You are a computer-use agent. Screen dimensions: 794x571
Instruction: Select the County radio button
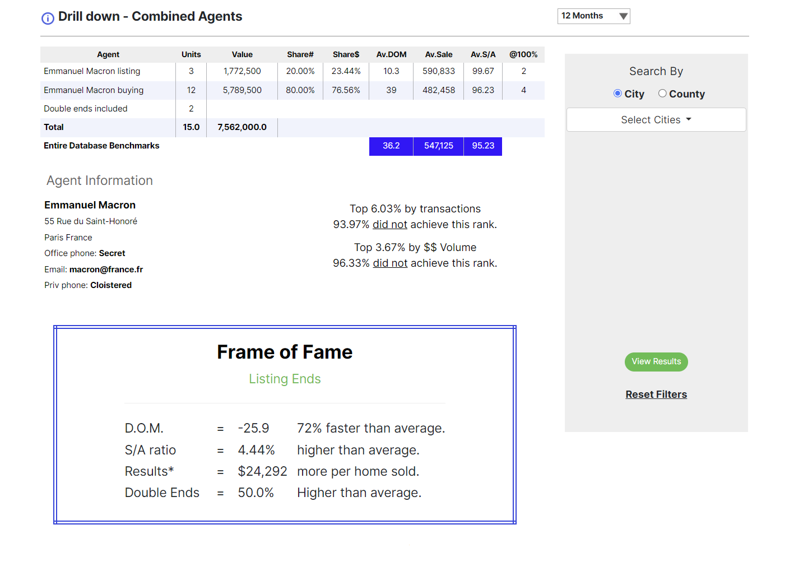pyautogui.click(x=662, y=94)
